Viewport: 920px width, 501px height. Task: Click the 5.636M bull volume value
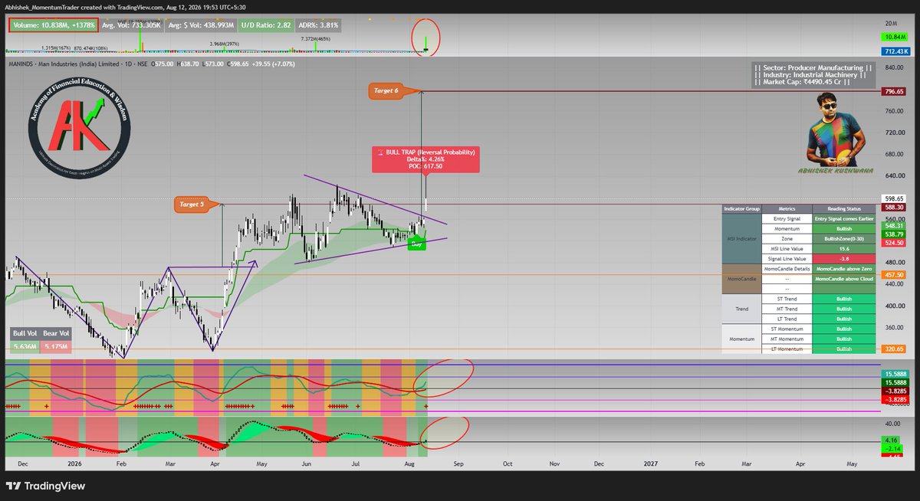24,347
